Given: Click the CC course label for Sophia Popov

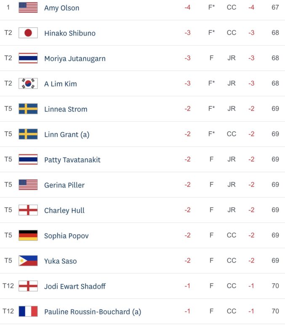Looking at the screenshot, I should click(231, 235).
